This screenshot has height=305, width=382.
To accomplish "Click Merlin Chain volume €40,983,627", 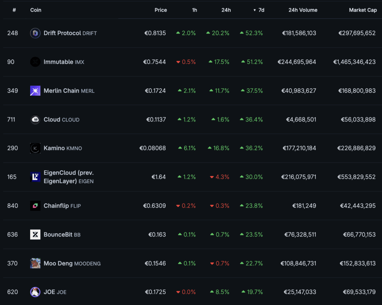I will pyautogui.click(x=299, y=91).
